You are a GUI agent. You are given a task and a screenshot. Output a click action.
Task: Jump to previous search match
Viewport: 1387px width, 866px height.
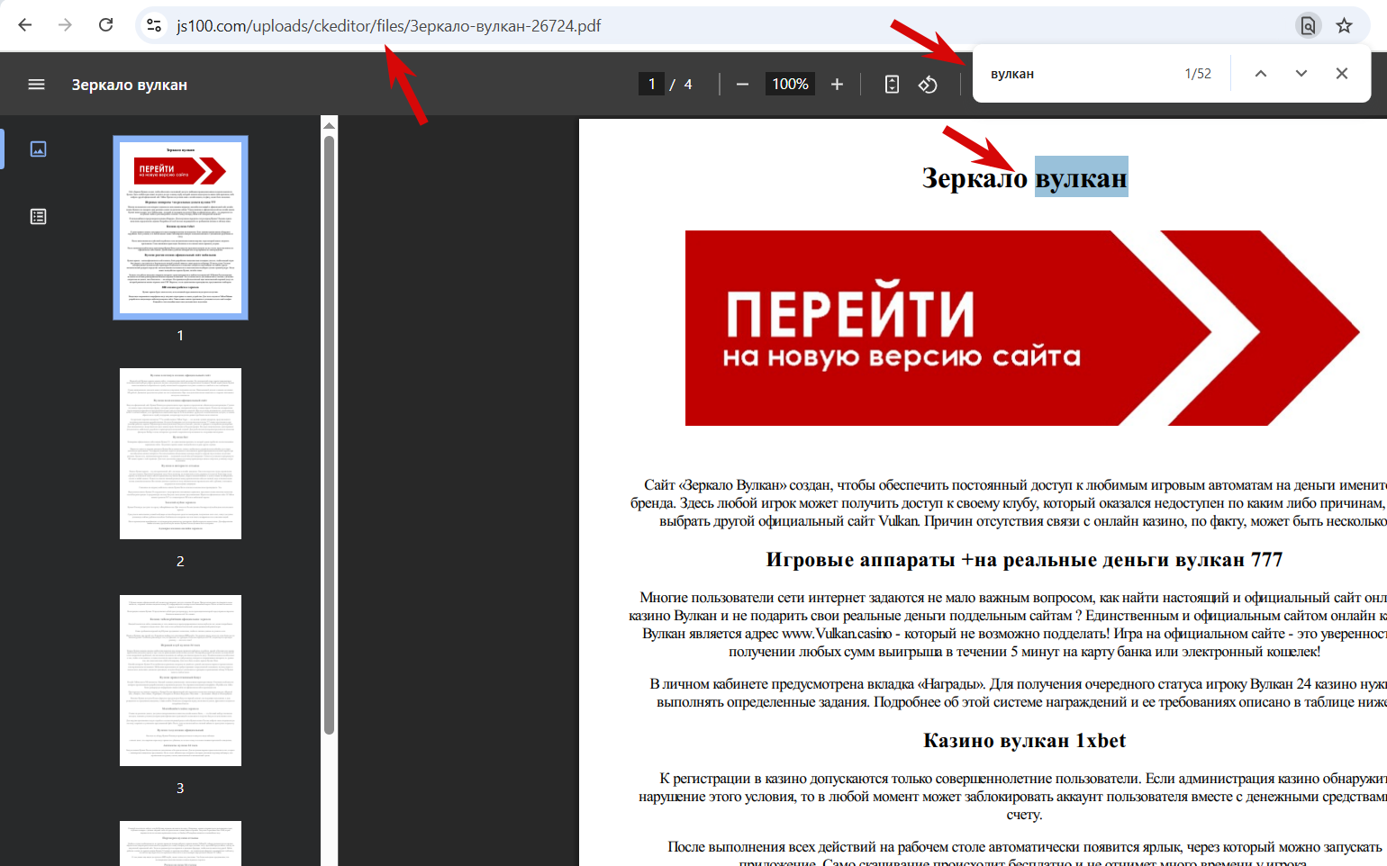1261,74
